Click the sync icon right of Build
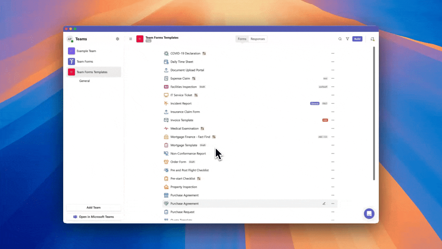 [372, 39]
